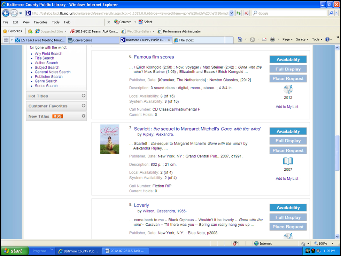
Task: Open the zoom level 100% dropdown
Action: [332, 243]
